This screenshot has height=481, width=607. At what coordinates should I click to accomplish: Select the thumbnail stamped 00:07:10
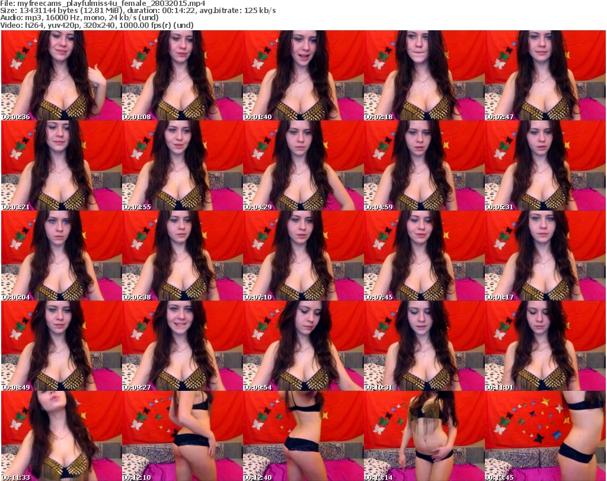pyautogui.click(x=303, y=256)
